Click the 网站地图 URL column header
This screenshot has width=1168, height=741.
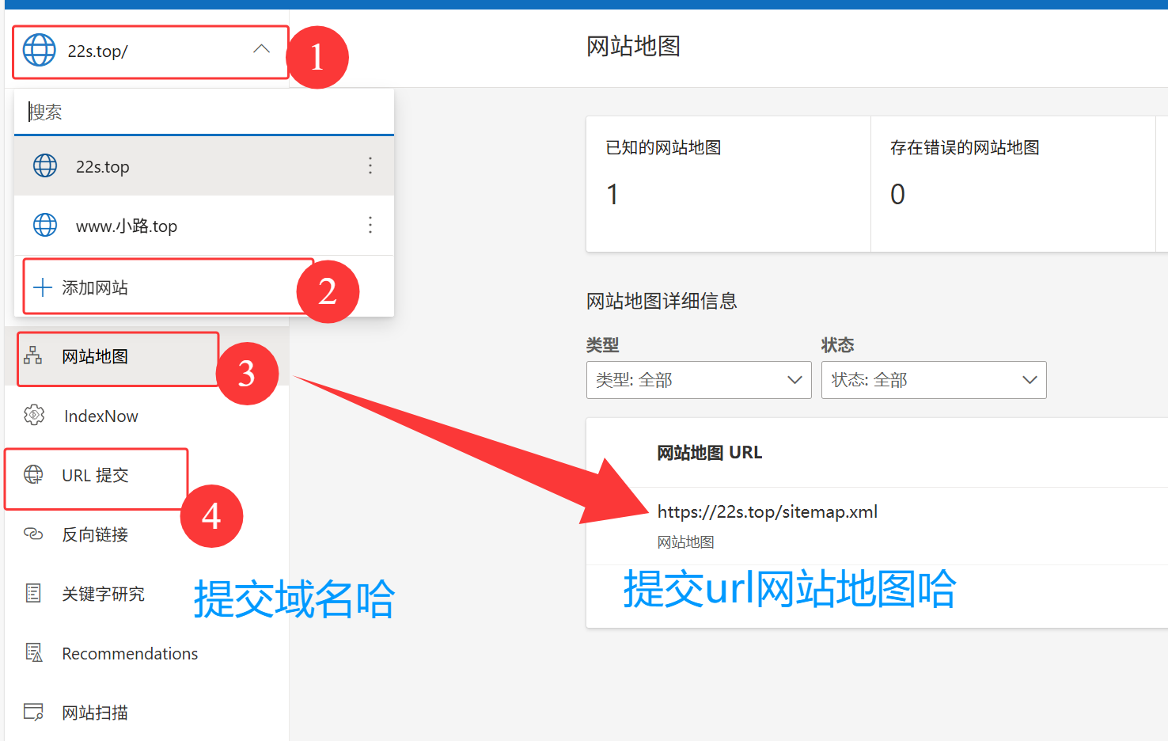[710, 453]
